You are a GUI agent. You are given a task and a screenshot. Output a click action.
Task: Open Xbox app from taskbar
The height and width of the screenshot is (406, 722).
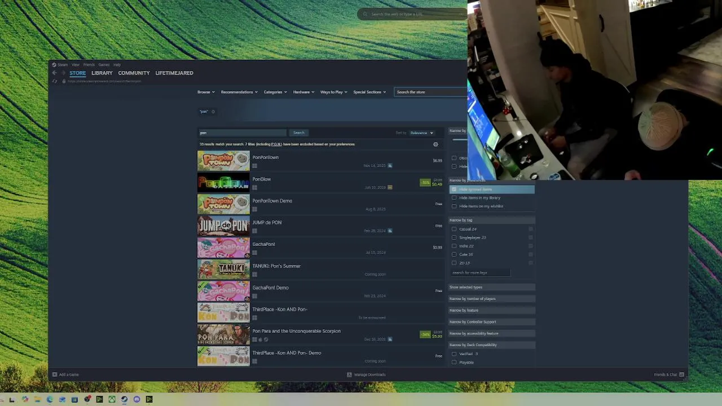(112, 399)
